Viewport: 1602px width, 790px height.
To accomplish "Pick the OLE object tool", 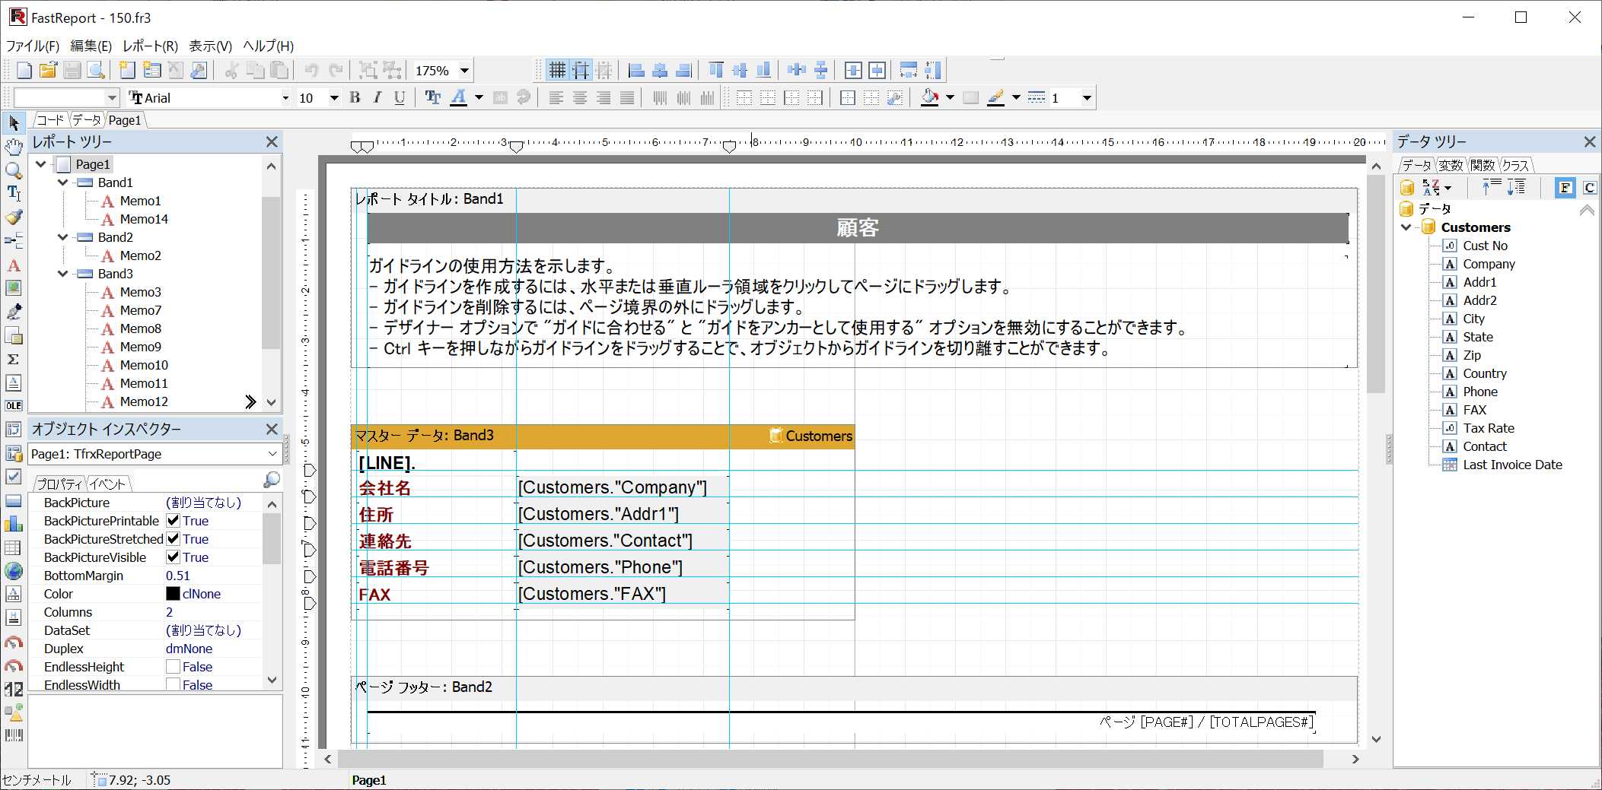I will (14, 405).
